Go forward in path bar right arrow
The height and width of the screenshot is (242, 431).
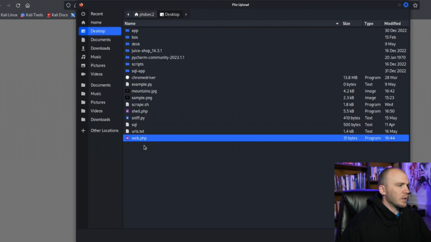(186, 15)
